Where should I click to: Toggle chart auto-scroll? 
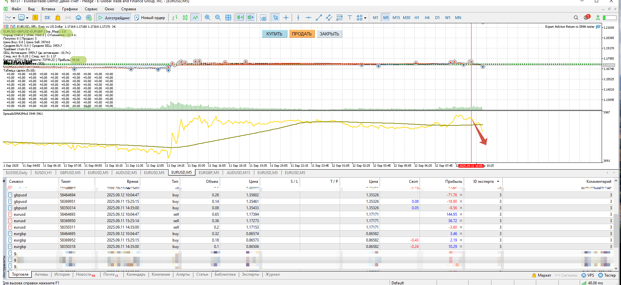[240, 18]
